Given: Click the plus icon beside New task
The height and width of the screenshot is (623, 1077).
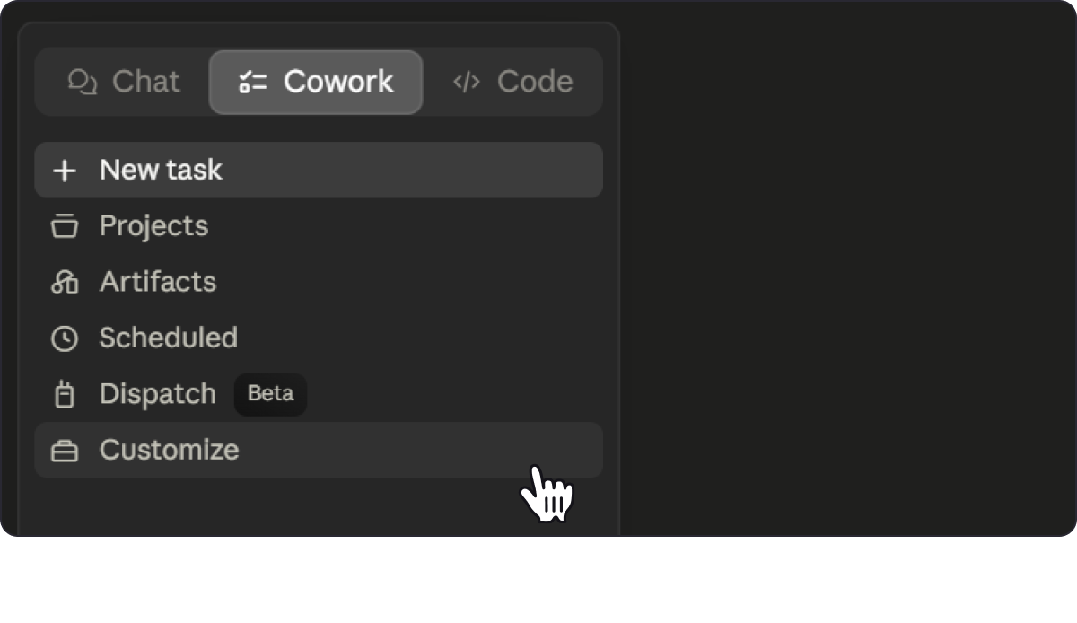Looking at the screenshot, I should point(64,171).
